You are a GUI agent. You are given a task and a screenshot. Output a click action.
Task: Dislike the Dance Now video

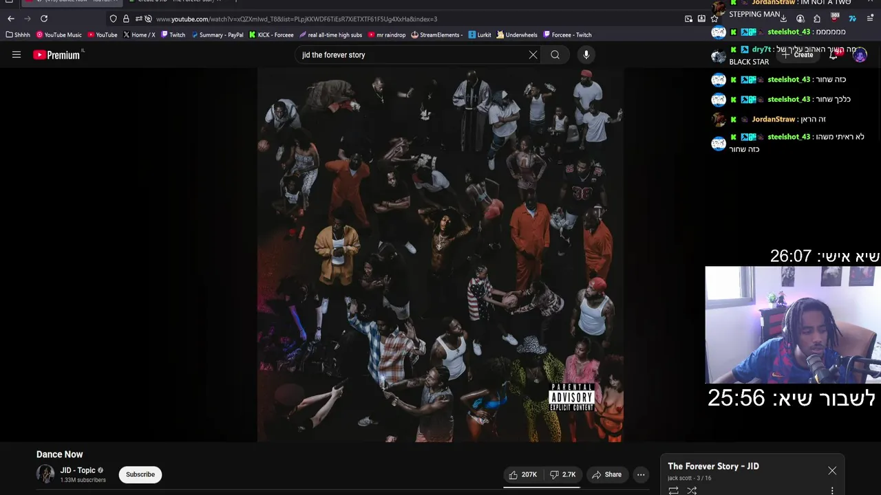click(562, 474)
